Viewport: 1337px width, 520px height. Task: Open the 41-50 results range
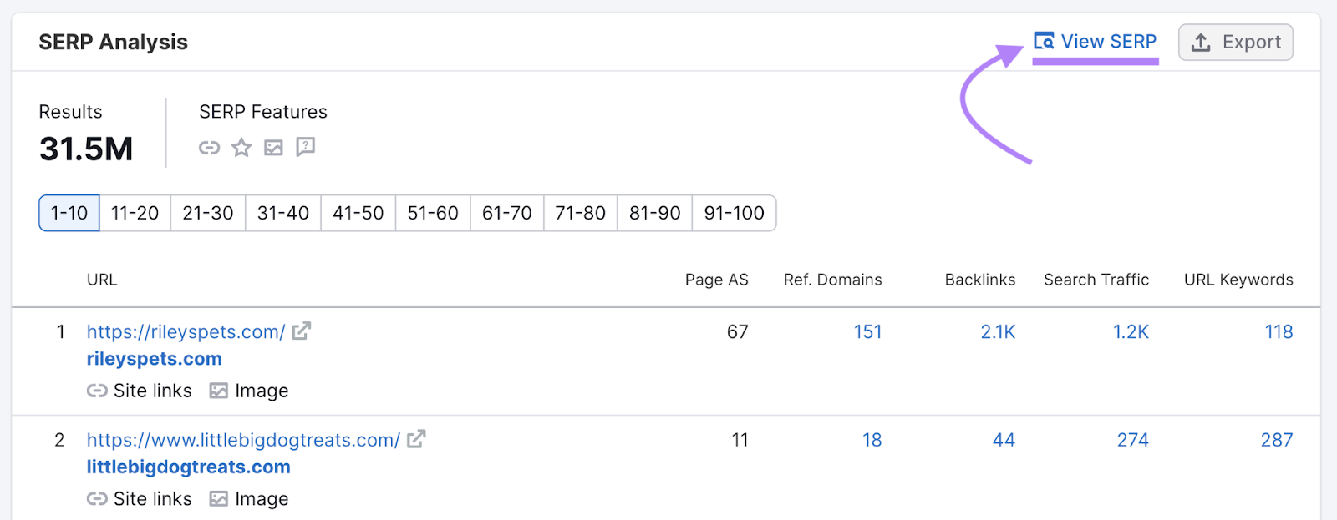[357, 213]
